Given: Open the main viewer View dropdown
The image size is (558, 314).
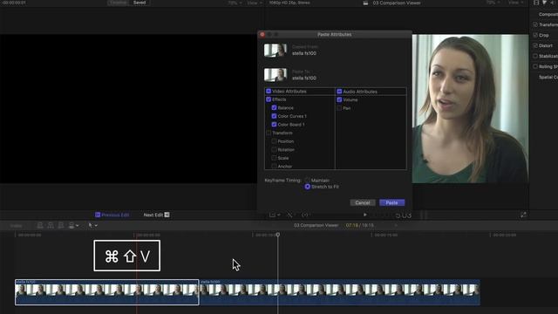Looking at the screenshot, I should 515,3.
